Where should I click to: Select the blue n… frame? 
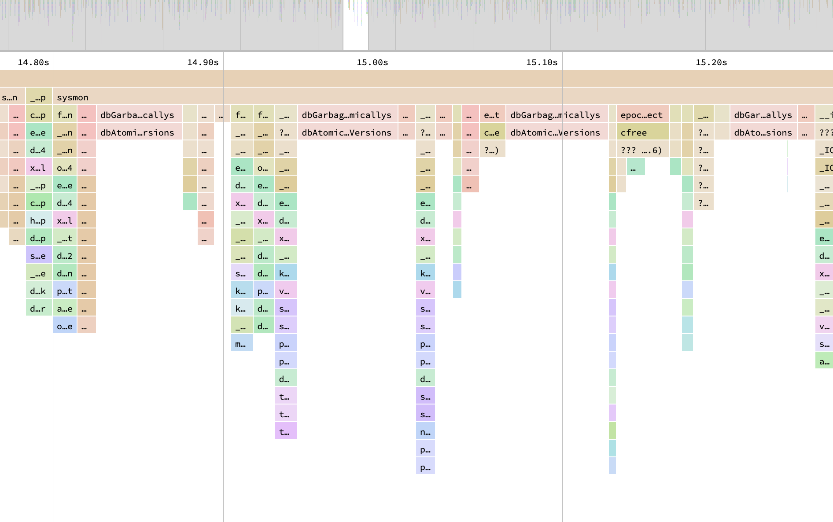click(x=425, y=432)
